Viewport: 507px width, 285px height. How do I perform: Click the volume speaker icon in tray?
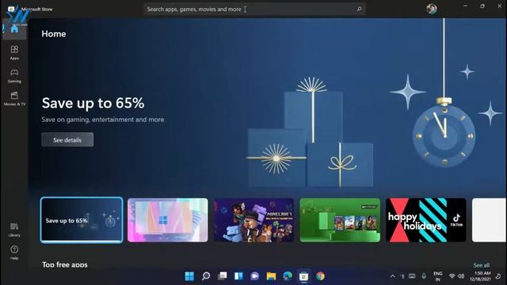click(461, 276)
